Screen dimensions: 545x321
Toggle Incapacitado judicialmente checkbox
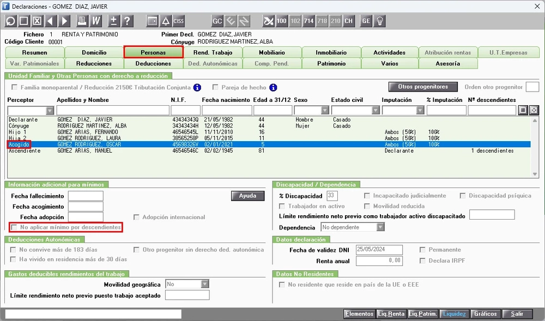[367, 196]
